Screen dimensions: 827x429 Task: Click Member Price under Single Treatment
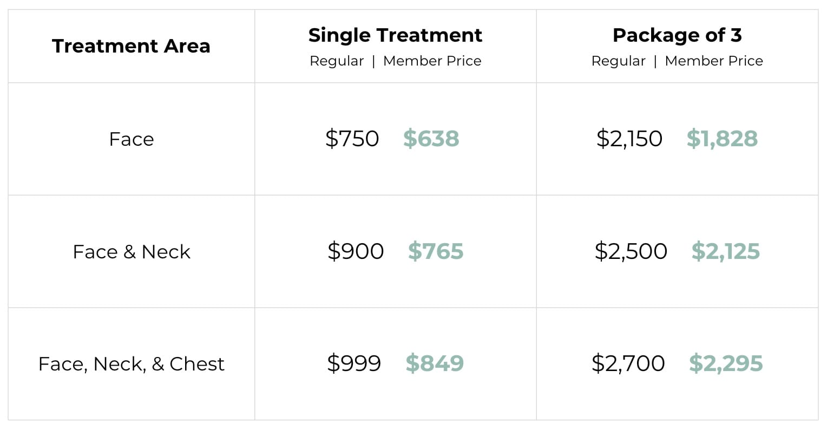coord(432,61)
